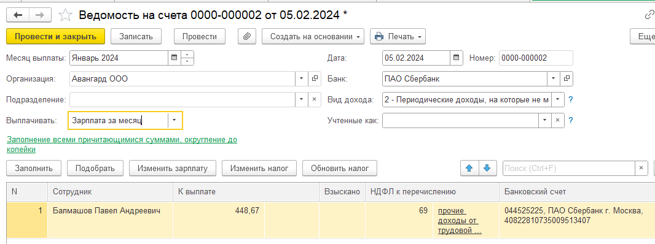The height and width of the screenshot is (244, 655).
Task: Open Организация record with open-form icon
Action: [x=315, y=78]
